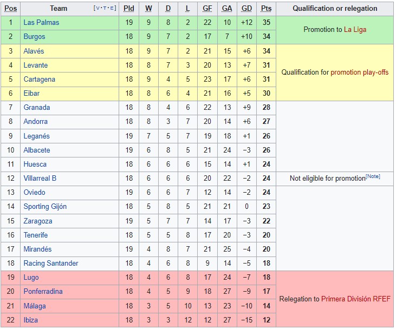
Task: Open the promotion play-offs link
Action: click(x=359, y=73)
